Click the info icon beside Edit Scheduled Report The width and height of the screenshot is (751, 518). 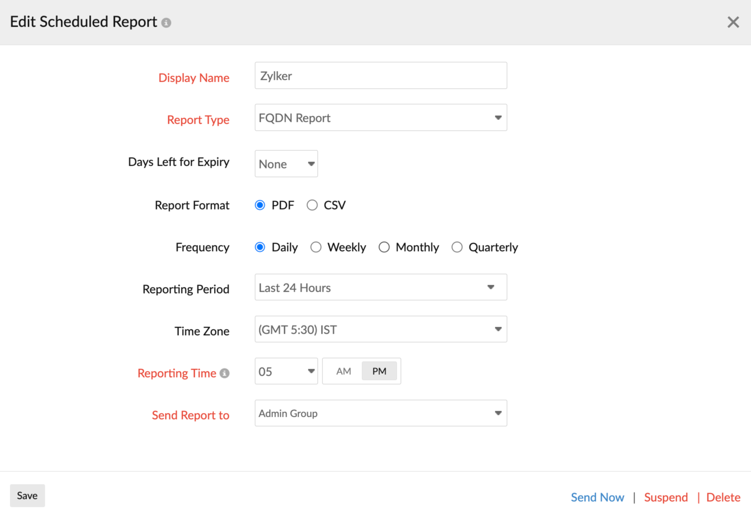(167, 22)
